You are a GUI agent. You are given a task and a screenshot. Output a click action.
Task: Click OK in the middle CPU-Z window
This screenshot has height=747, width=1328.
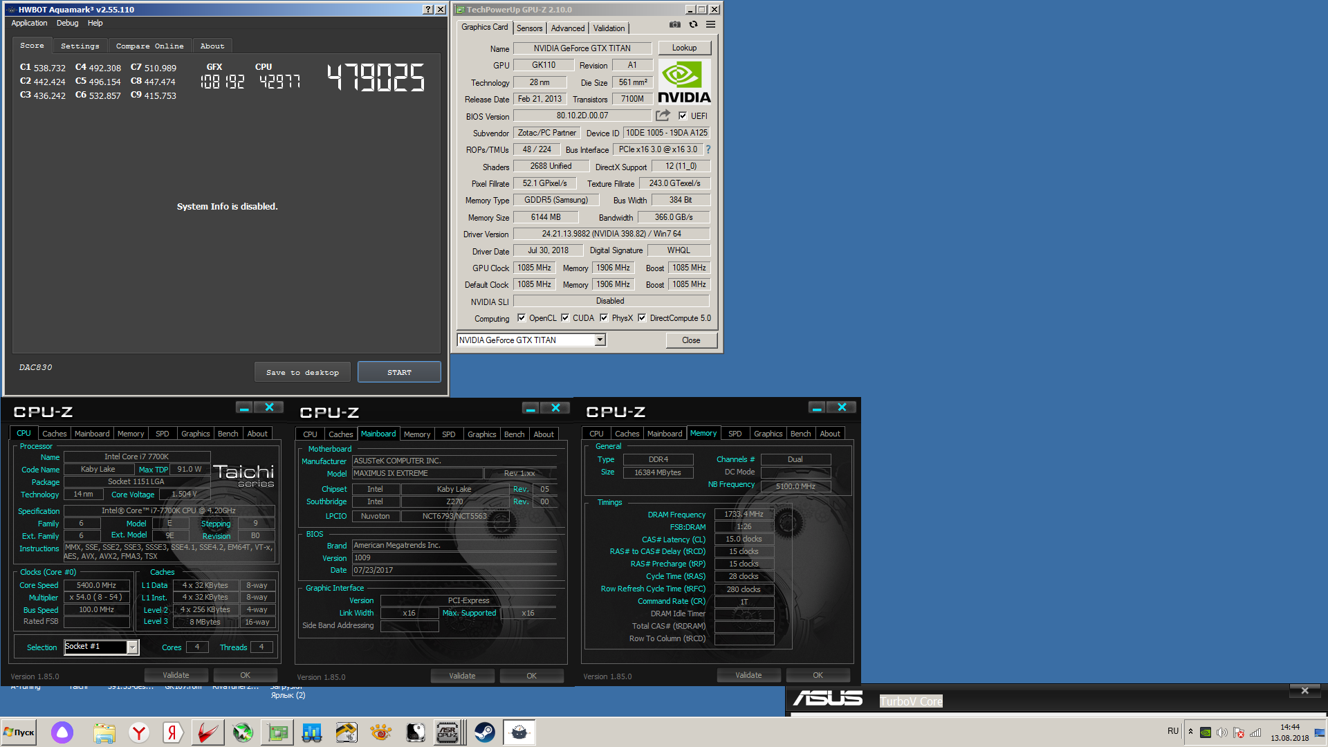pyautogui.click(x=531, y=676)
